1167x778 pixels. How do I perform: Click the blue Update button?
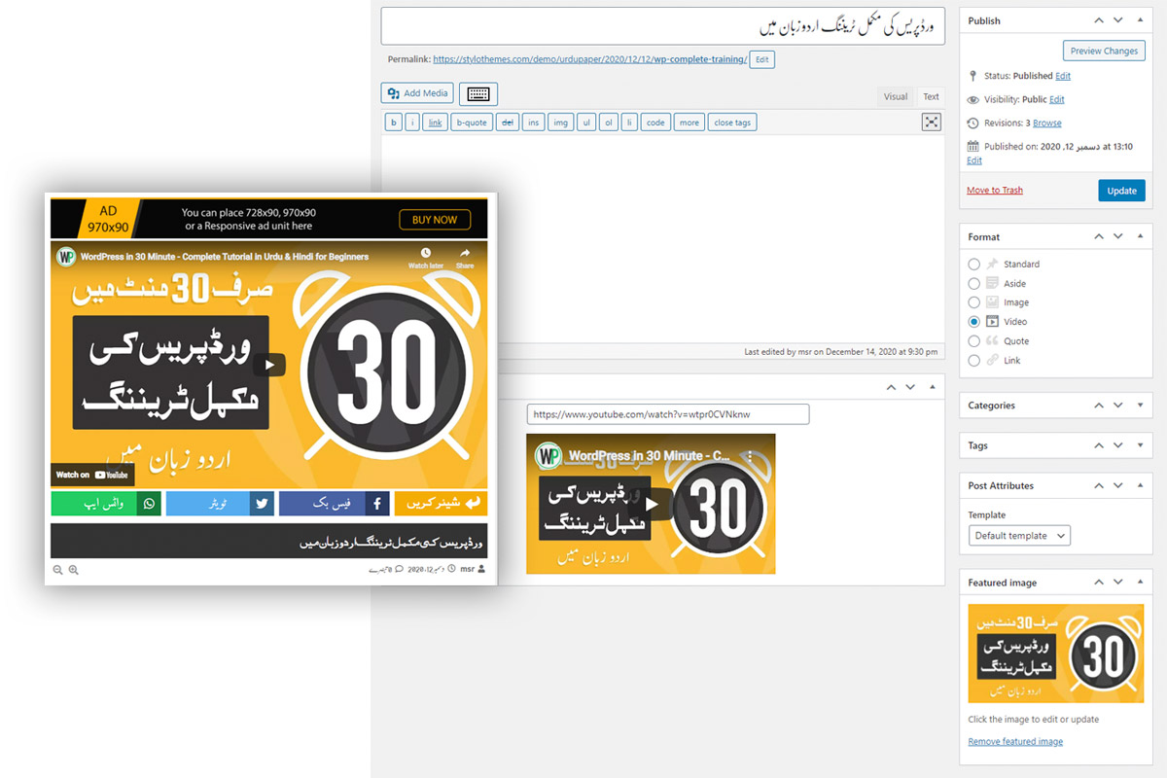1121,191
